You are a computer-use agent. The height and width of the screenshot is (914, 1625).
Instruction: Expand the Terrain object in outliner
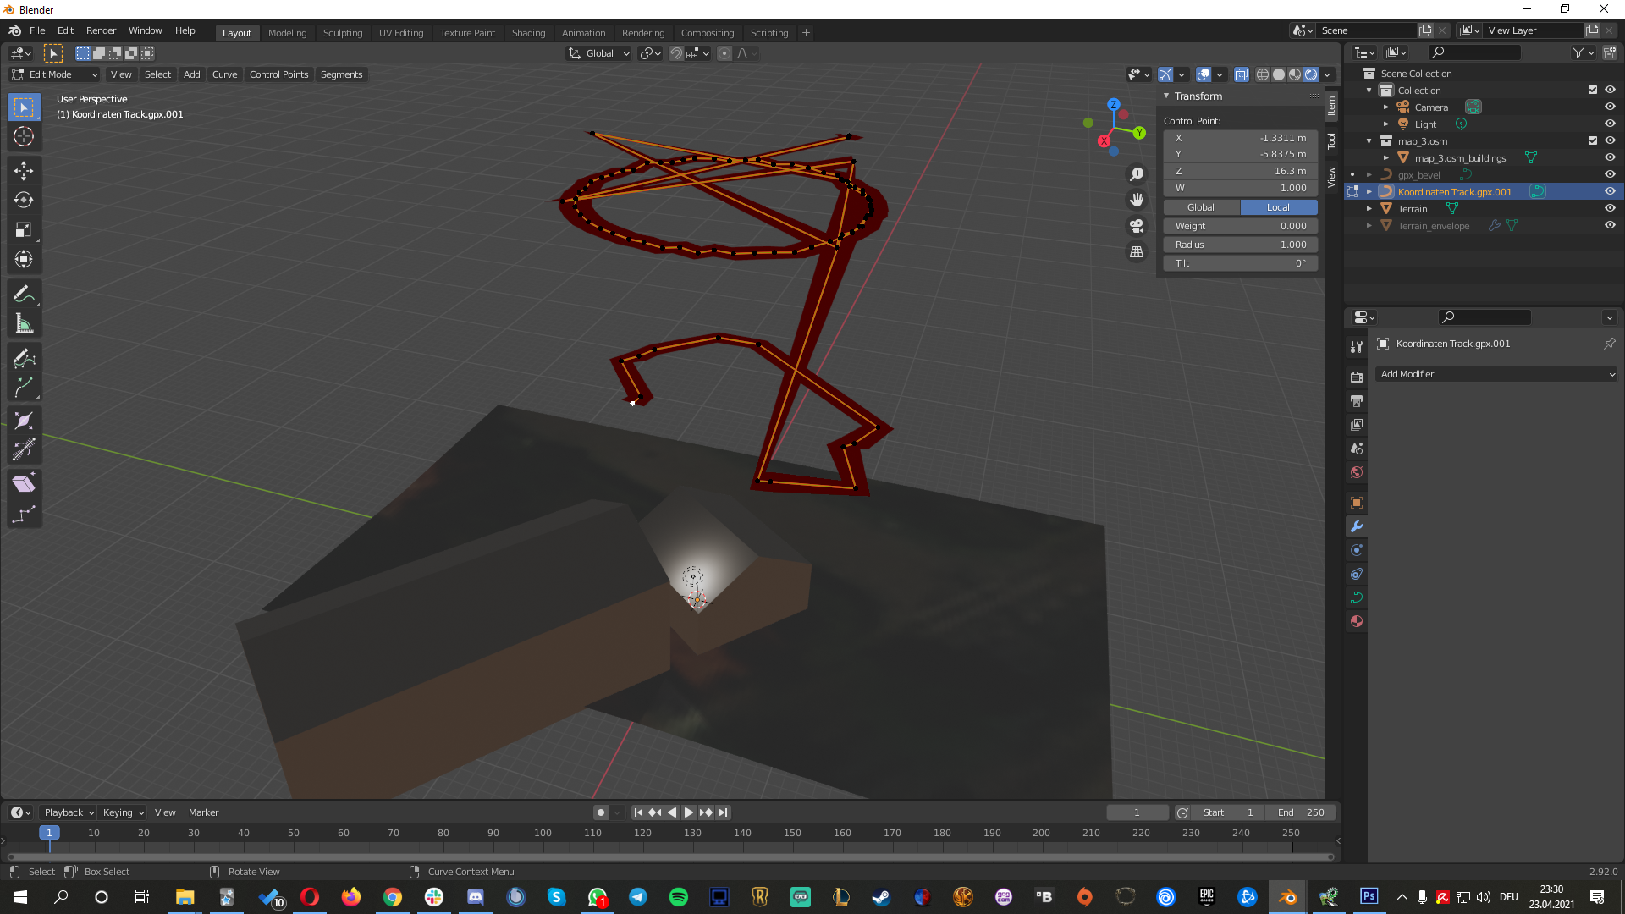(x=1369, y=208)
